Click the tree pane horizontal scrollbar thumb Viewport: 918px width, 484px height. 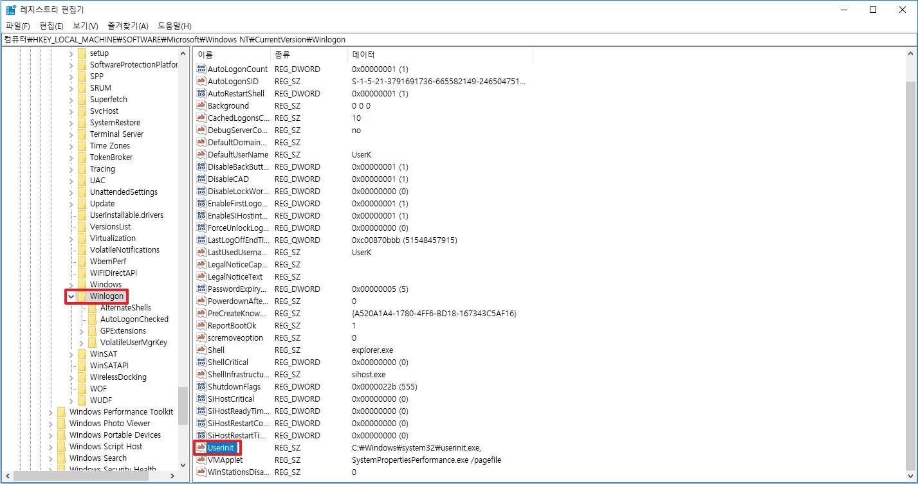(x=81, y=476)
